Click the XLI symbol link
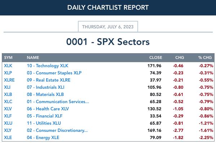Screen dimensions: 216x143 7,87
